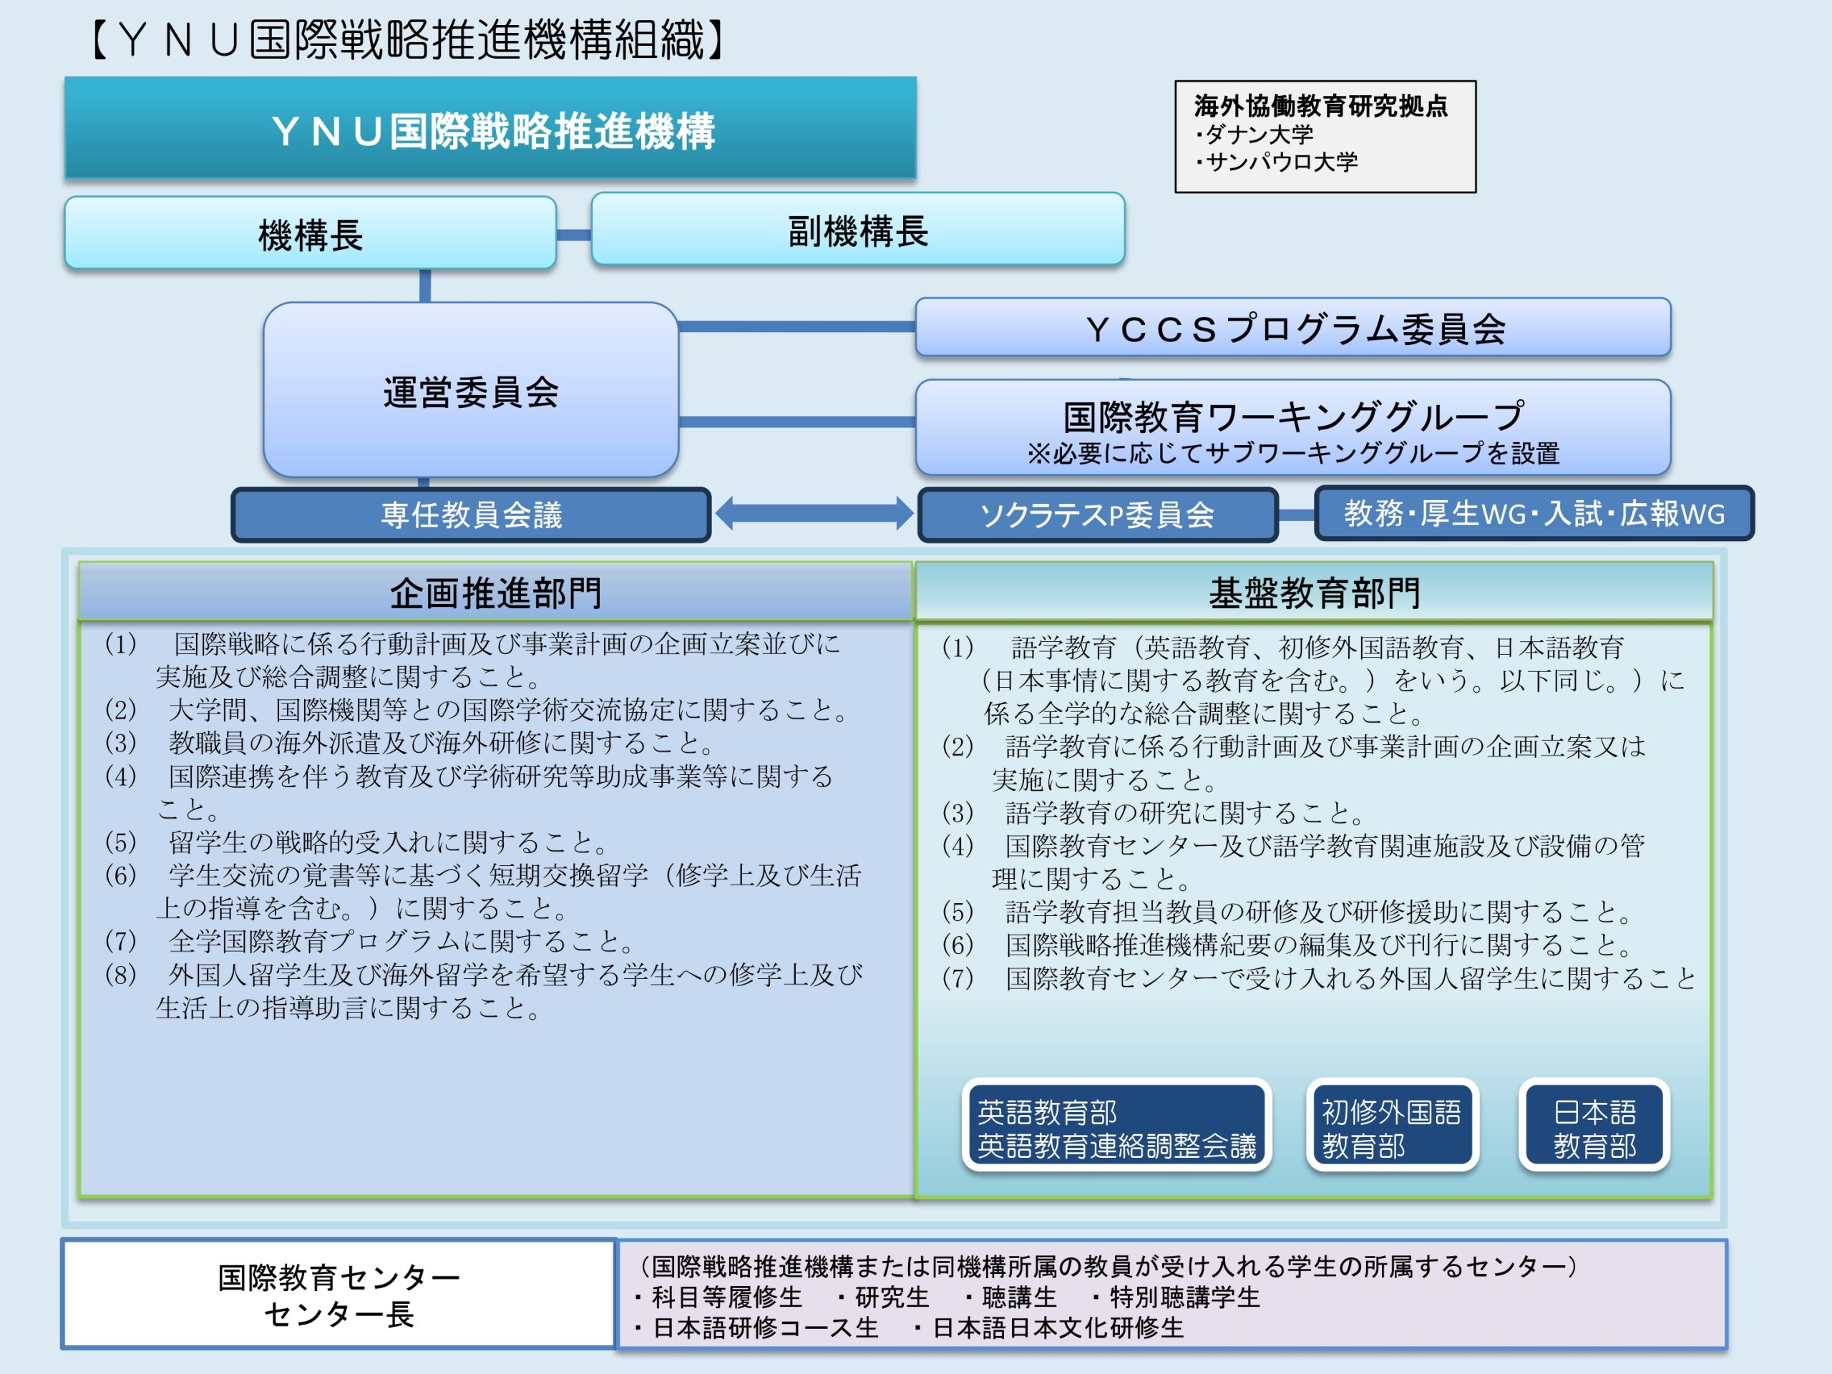Click the ＹＮＵ国際戦略推進機構 header box
The image size is (1832, 1374).
(x=490, y=128)
